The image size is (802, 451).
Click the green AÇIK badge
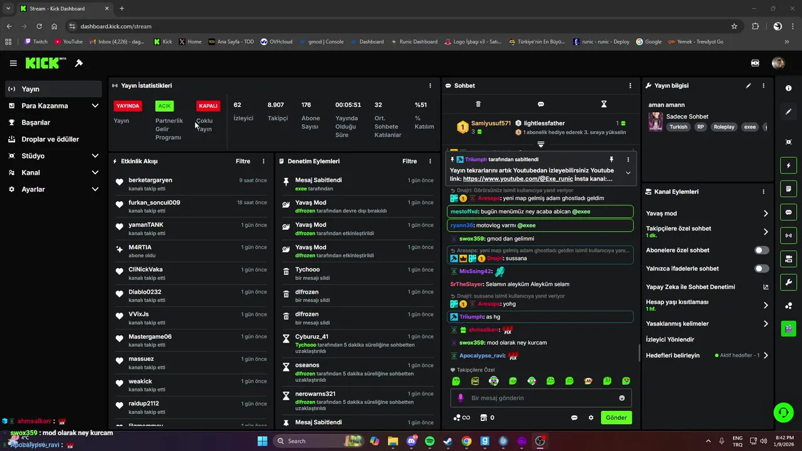point(164,106)
